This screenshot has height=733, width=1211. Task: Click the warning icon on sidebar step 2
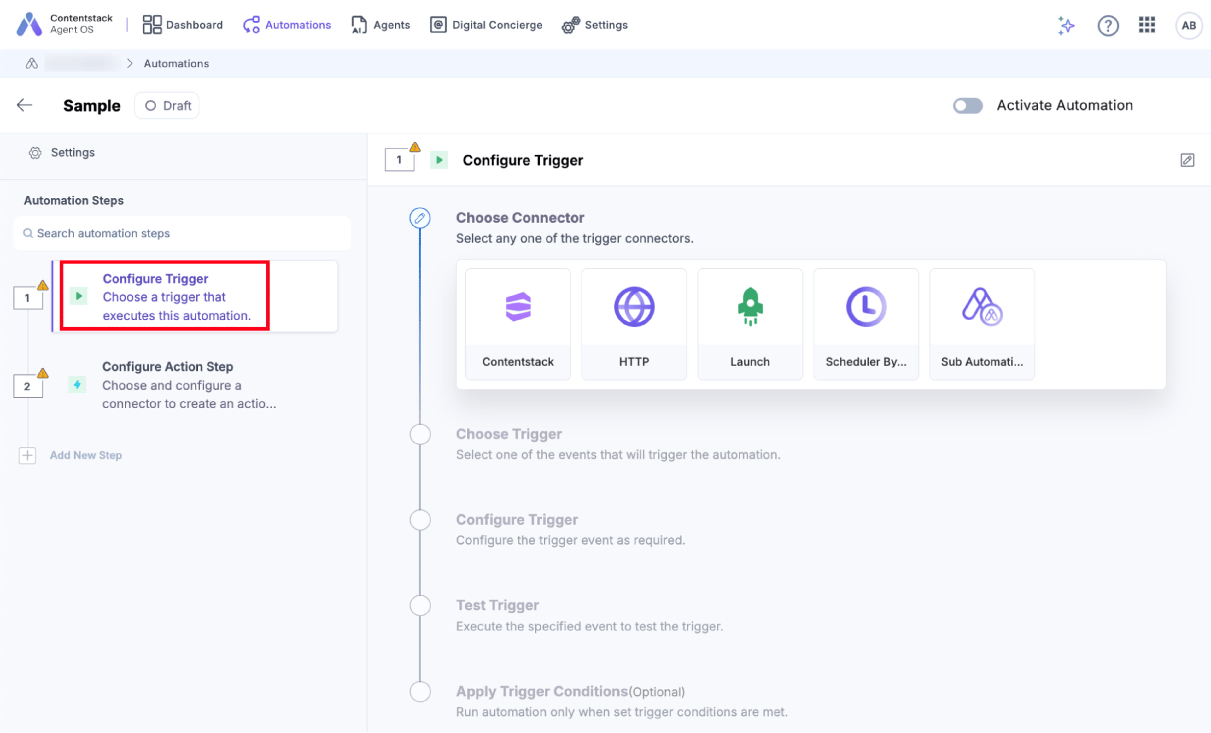(43, 373)
